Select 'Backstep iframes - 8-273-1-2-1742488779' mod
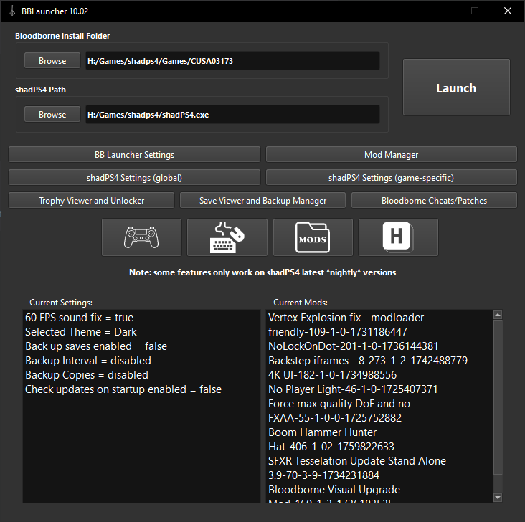The image size is (525, 522). (368, 361)
